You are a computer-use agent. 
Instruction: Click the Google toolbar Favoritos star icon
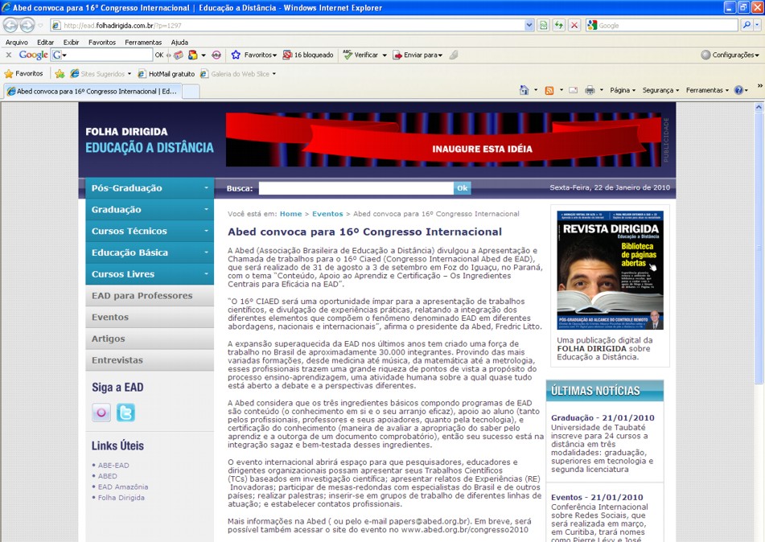(236, 55)
